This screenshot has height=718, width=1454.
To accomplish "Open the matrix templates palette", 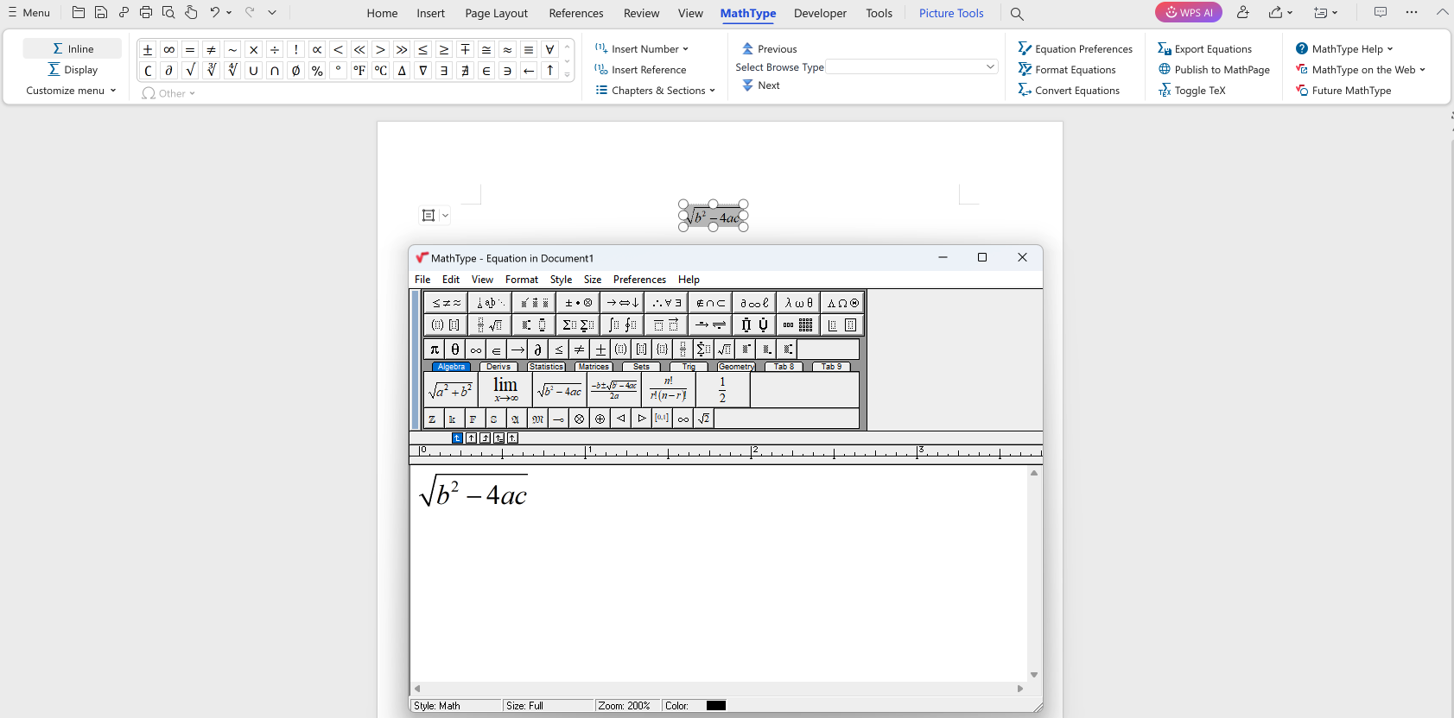I will coord(797,325).
